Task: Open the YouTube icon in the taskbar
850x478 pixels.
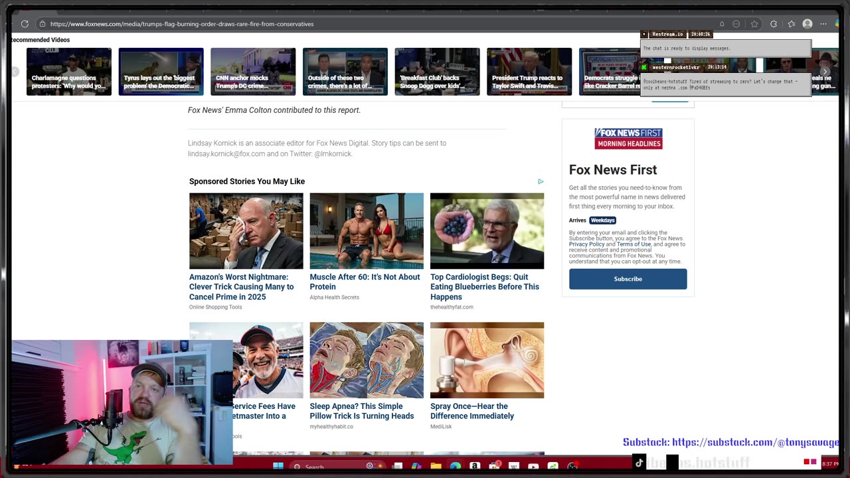Action: click(x=533, y=466)
